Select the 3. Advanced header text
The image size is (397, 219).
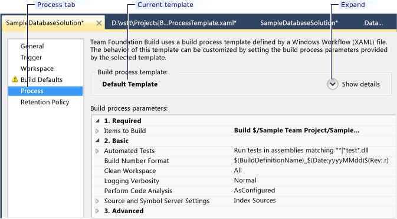click(x=124, y=211)
